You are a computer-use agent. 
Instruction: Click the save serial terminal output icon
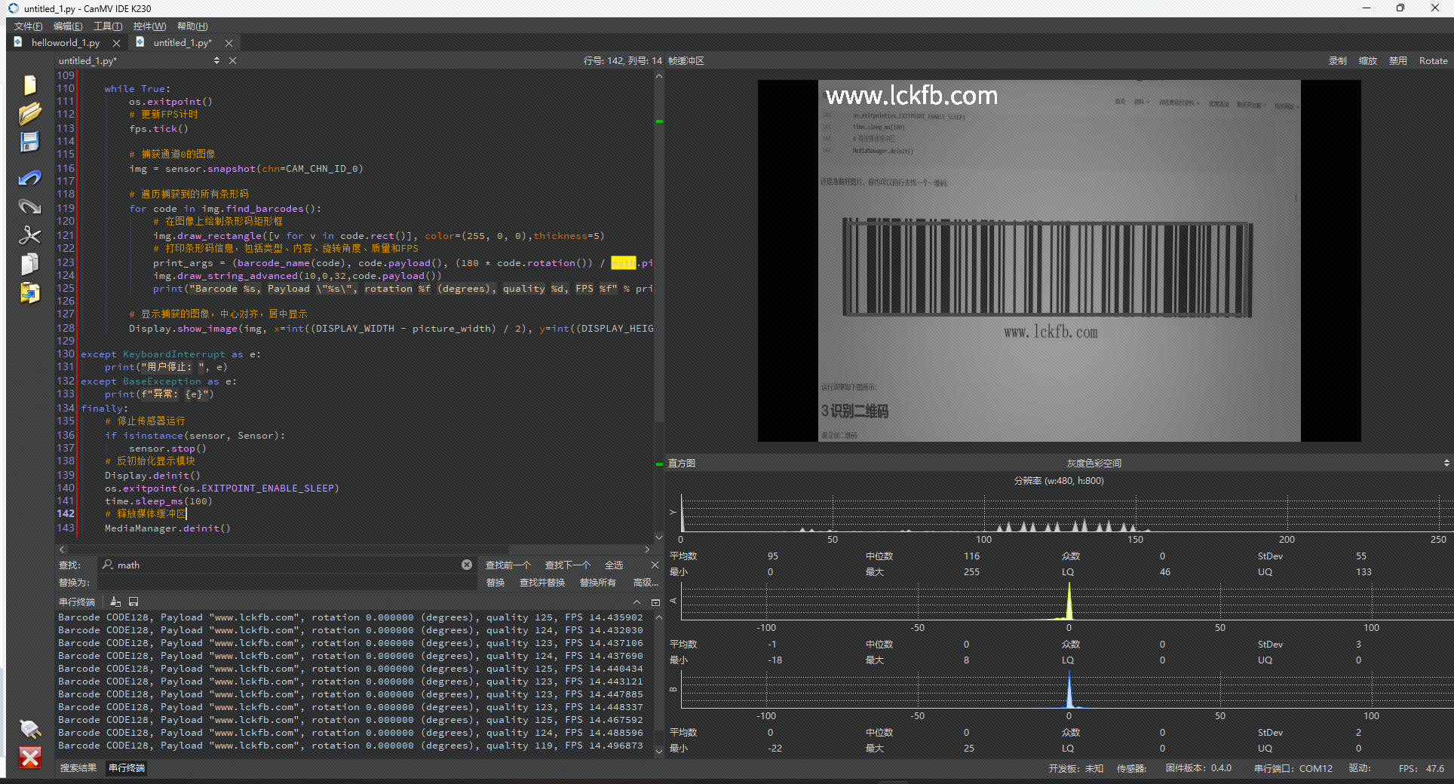tap(133, 602)
